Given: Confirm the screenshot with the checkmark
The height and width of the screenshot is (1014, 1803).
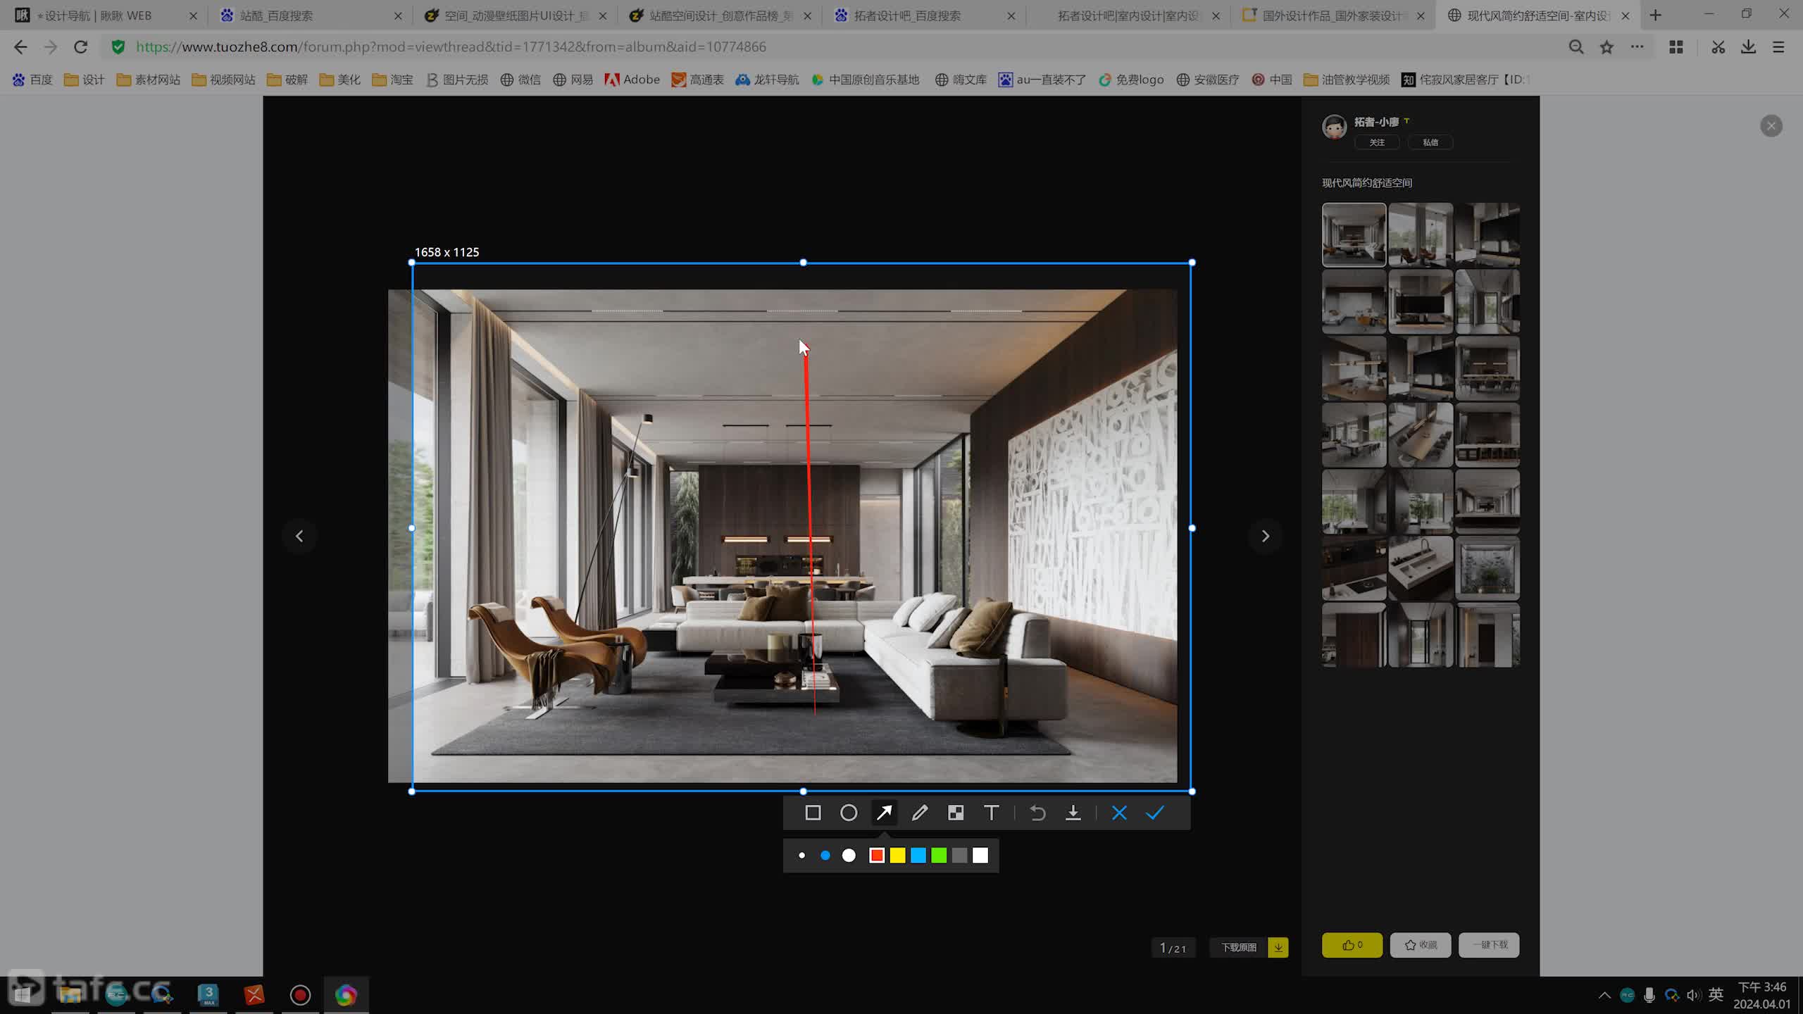Looking at the screenshot, I should [1155, 813].
